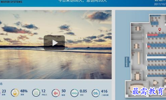Click the 23 temperature reading
The width and height of the screenshot is (166, 100).
(4, 91)
